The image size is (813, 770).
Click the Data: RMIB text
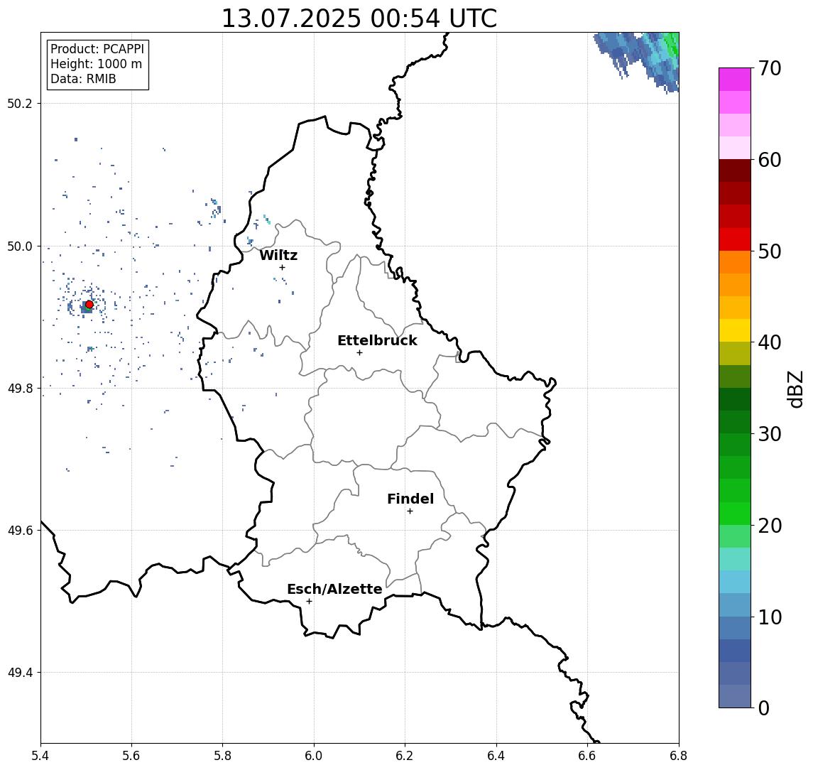coord(83,79)
